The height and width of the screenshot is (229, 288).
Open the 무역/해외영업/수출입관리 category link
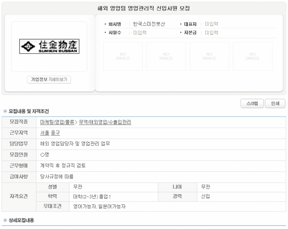pyautogui.click(x=105, y=122)
